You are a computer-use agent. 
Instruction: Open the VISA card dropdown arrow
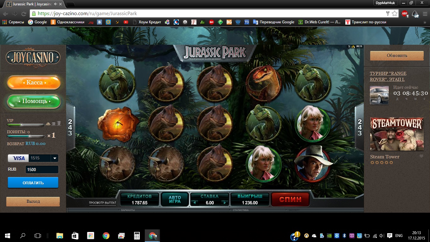(55, 158)
